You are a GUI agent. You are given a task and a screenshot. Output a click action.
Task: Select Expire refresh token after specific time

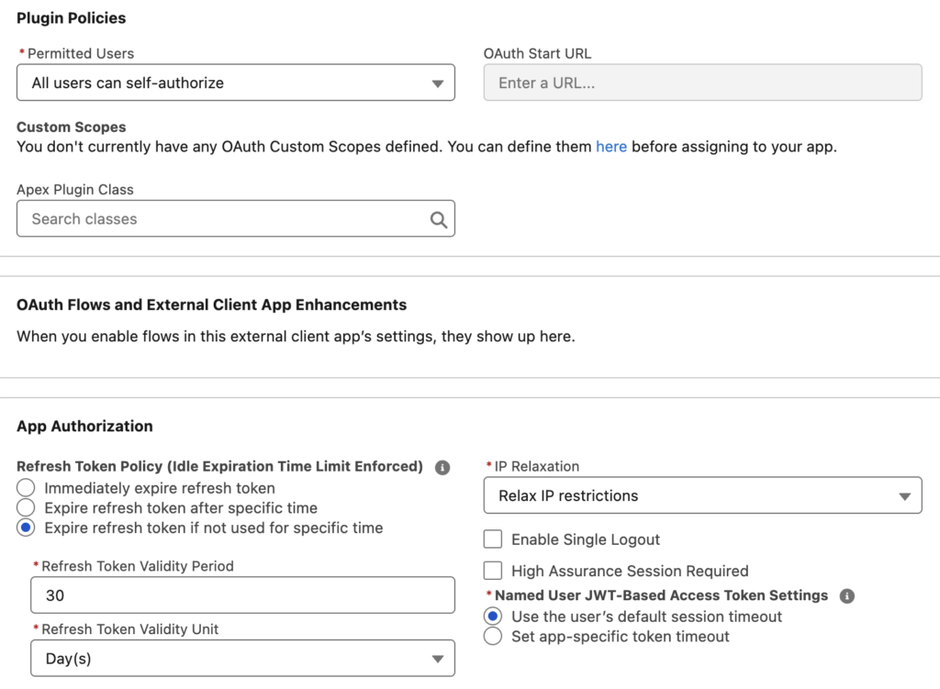pos(26,507)
